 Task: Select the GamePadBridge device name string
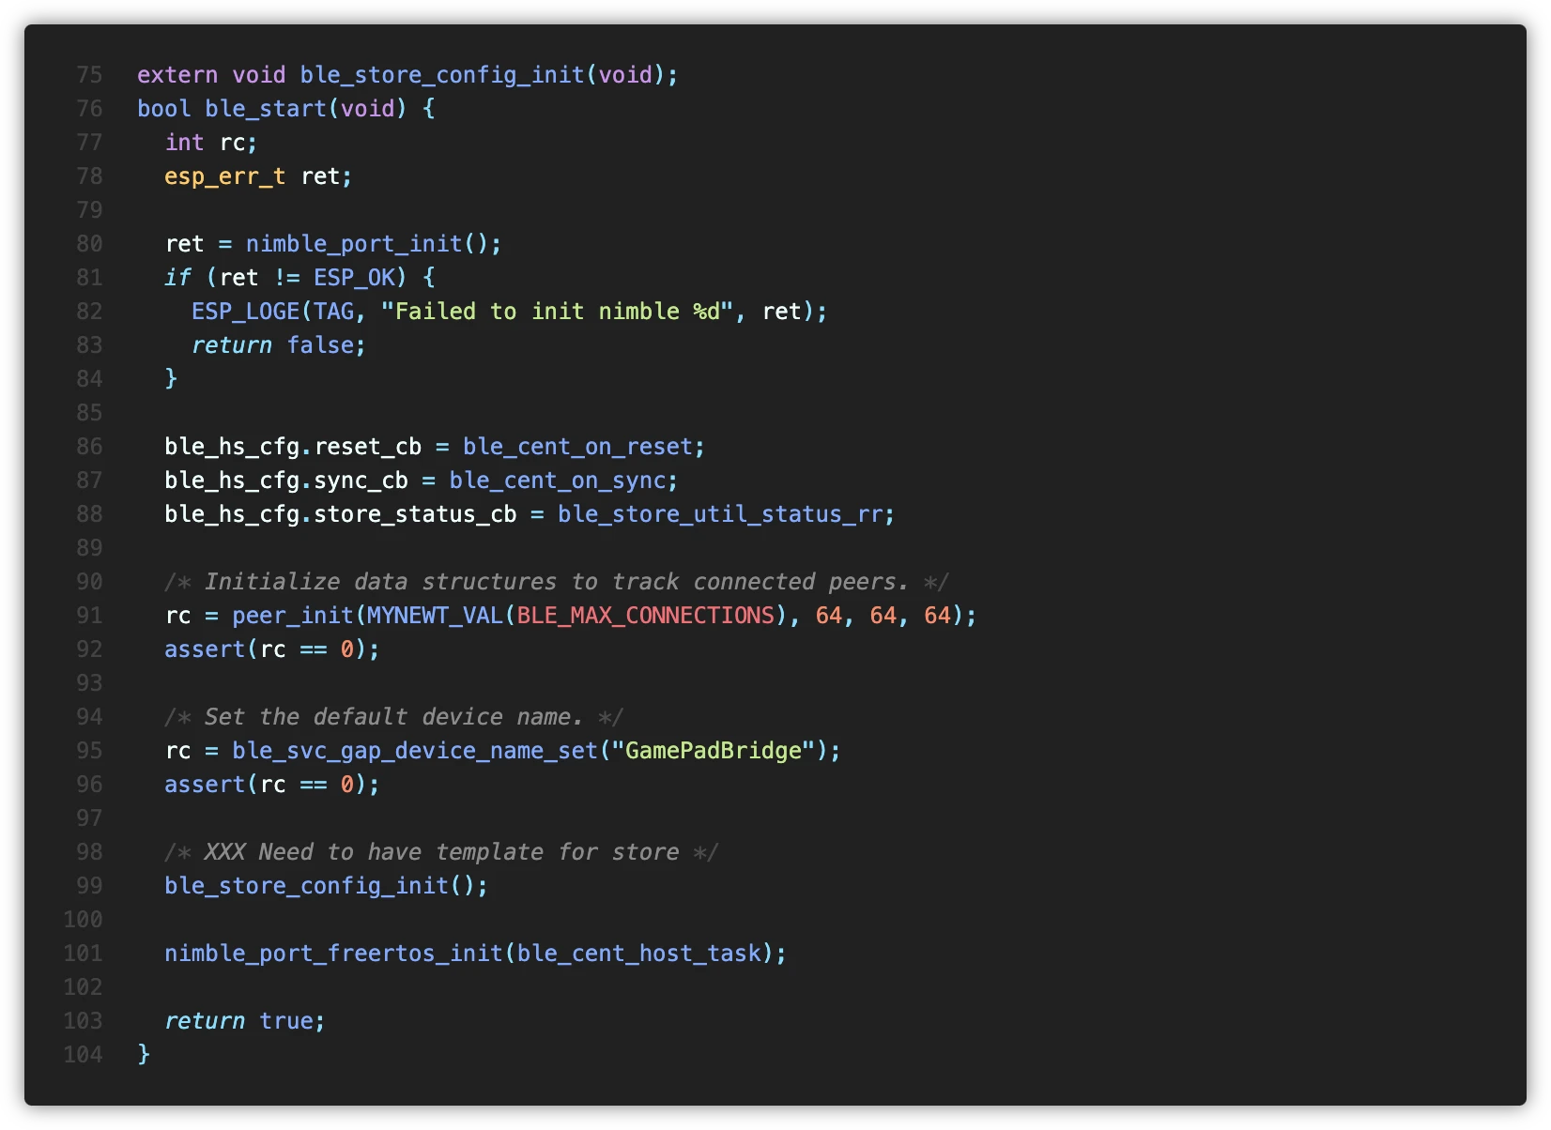click(716, 750)
